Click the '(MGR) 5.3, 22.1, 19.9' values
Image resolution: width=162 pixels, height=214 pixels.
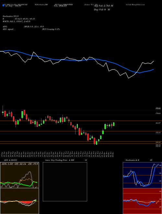point(34,27)
